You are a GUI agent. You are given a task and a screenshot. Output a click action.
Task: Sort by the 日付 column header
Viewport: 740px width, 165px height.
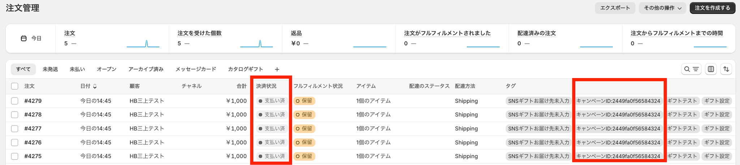click(x=85, y=86)
